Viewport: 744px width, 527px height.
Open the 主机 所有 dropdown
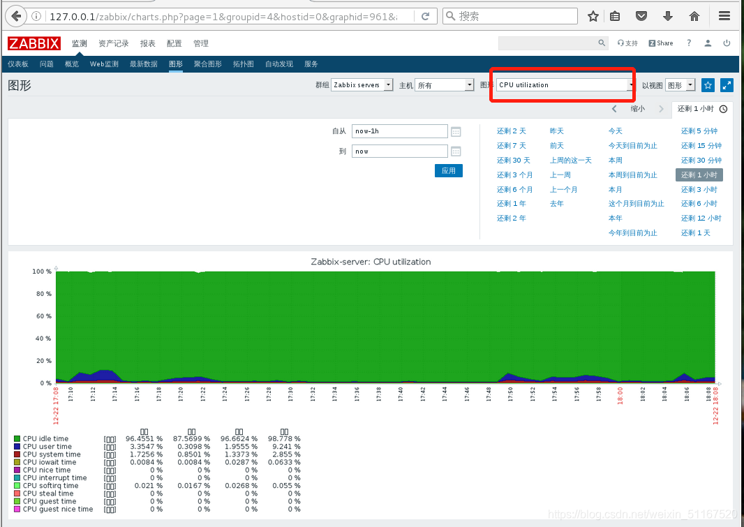click(445, 85)
